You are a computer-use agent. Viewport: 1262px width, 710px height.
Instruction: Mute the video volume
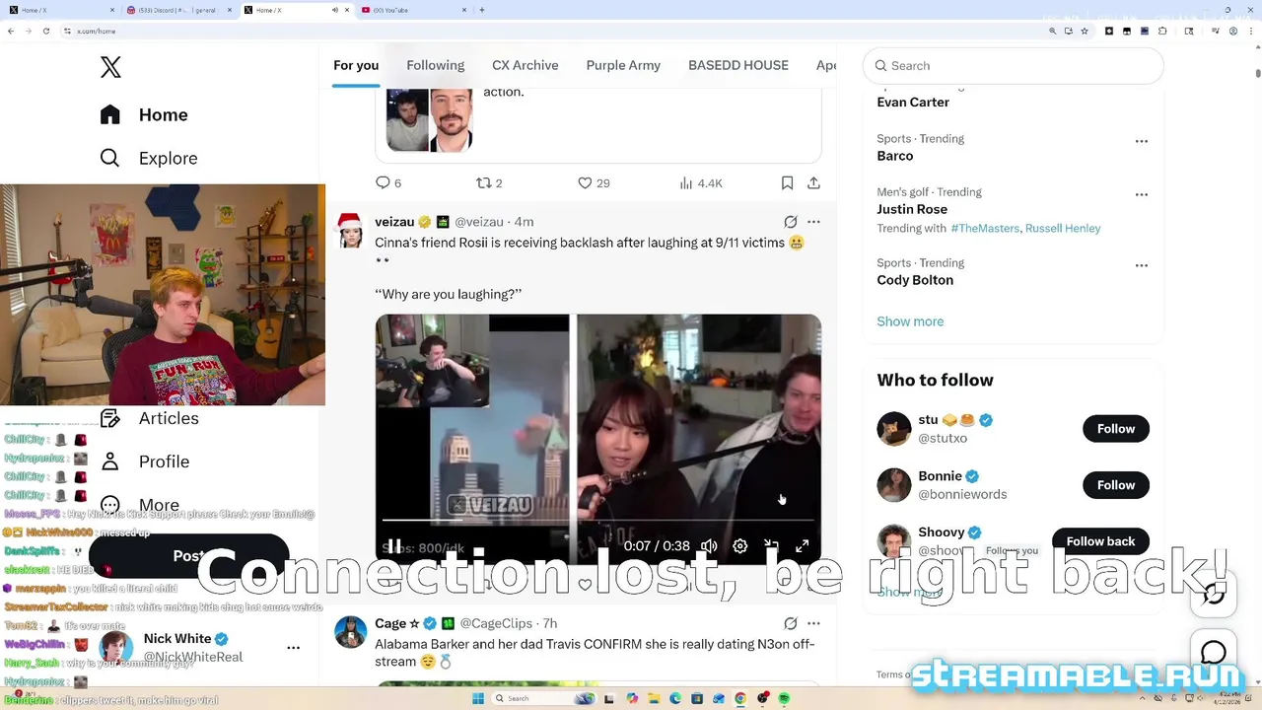coord(709,545)
